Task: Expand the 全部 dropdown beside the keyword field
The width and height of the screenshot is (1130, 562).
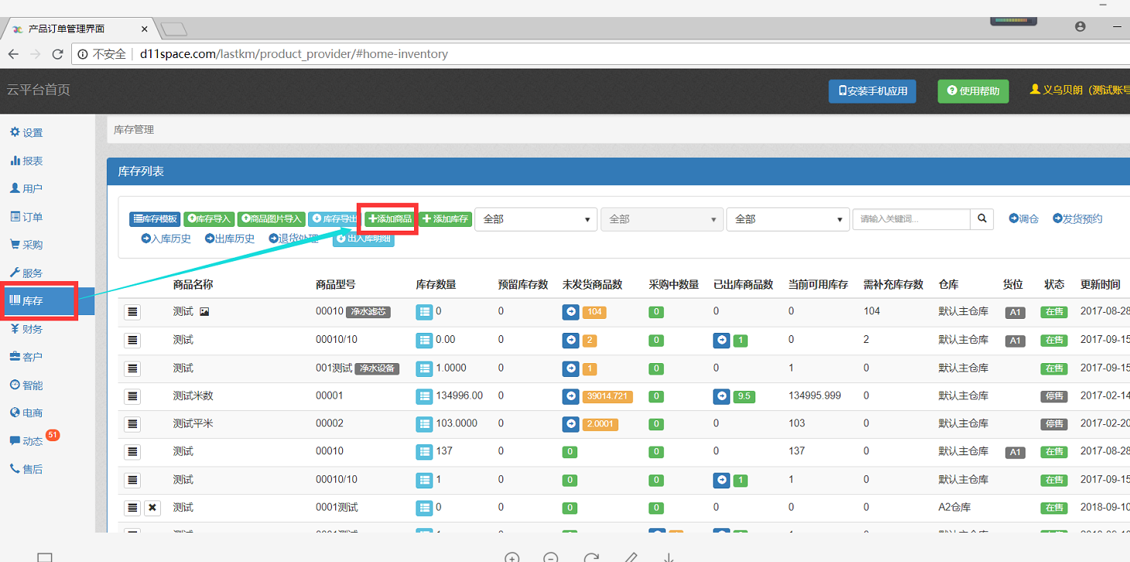Action: [x=788, y=219]
